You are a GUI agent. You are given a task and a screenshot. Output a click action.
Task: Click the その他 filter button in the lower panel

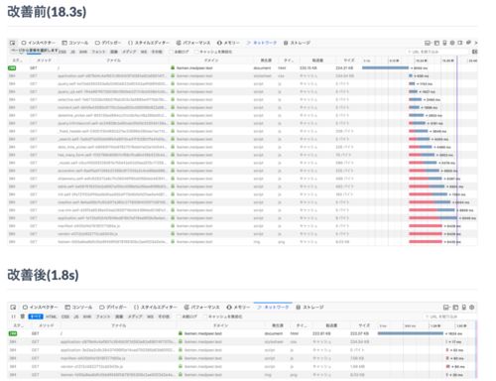tap(164, 317)
